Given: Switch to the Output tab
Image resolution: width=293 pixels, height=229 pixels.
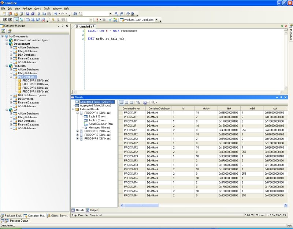Looking at the screenshot, I should (92, 210).
